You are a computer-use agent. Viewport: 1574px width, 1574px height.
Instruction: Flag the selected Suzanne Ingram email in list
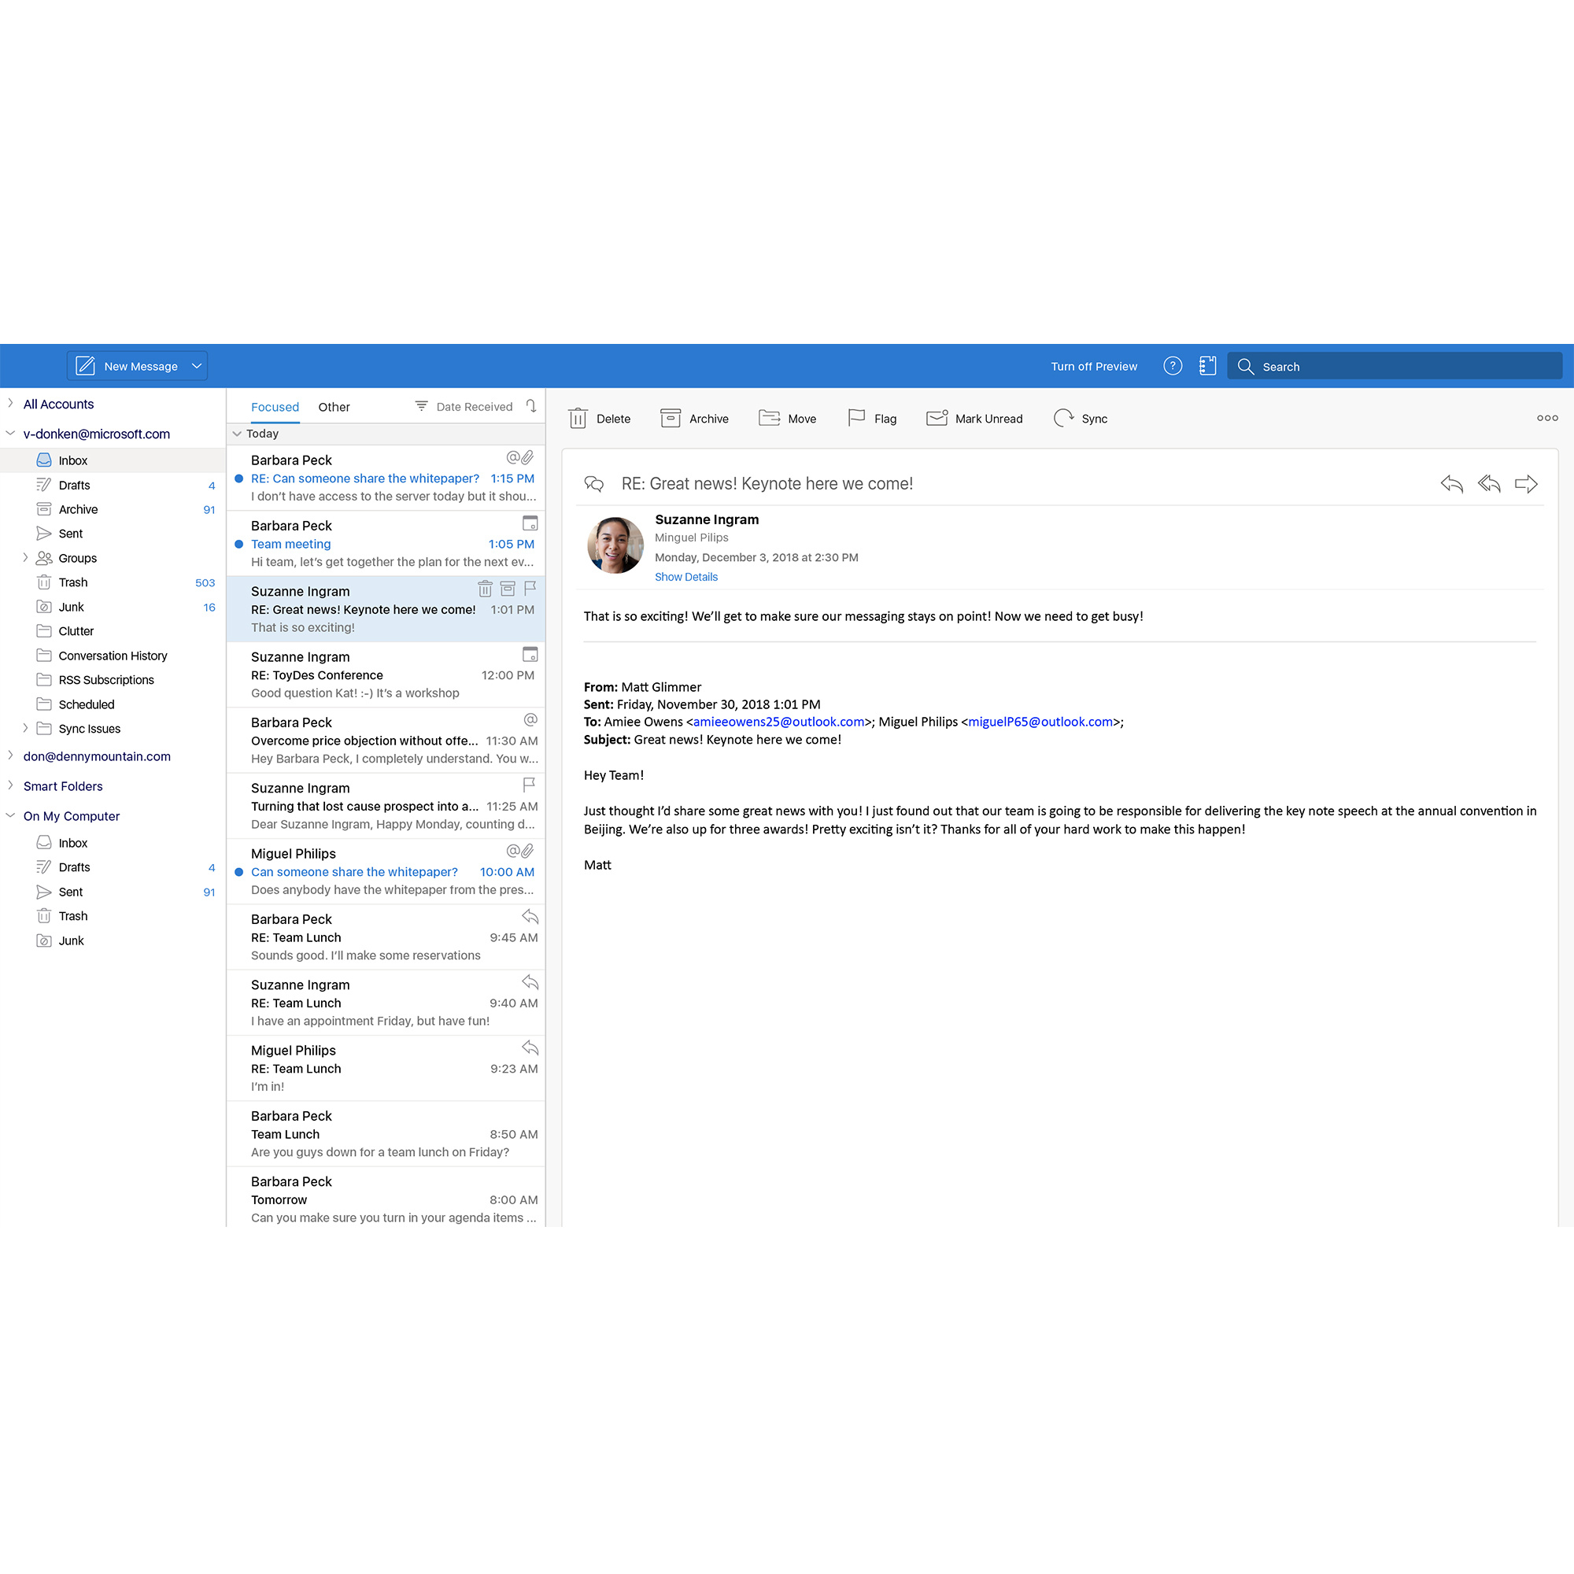tap(530, 588)
